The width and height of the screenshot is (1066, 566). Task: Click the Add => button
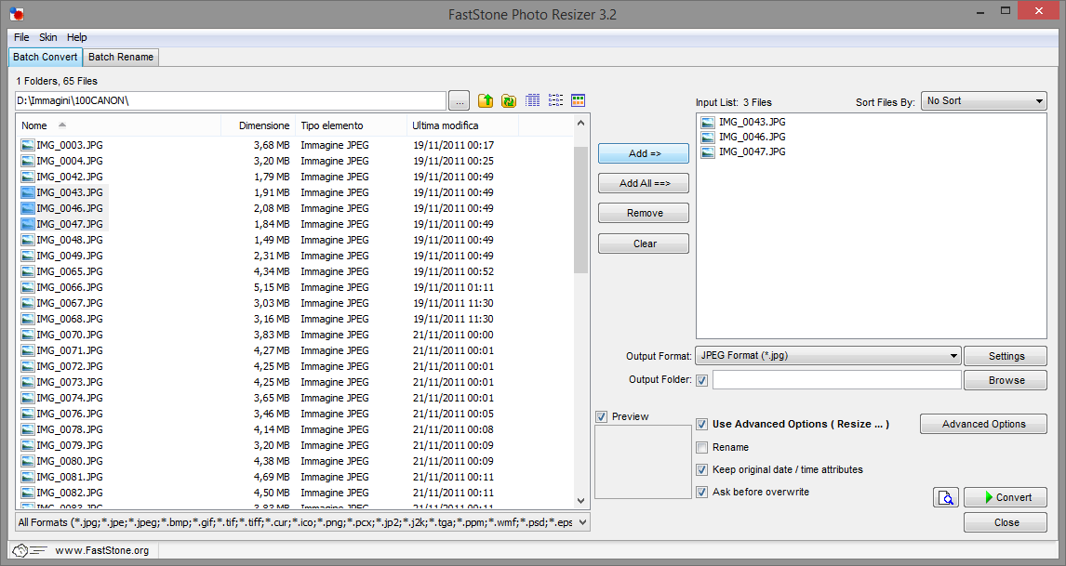click(643, 153)
